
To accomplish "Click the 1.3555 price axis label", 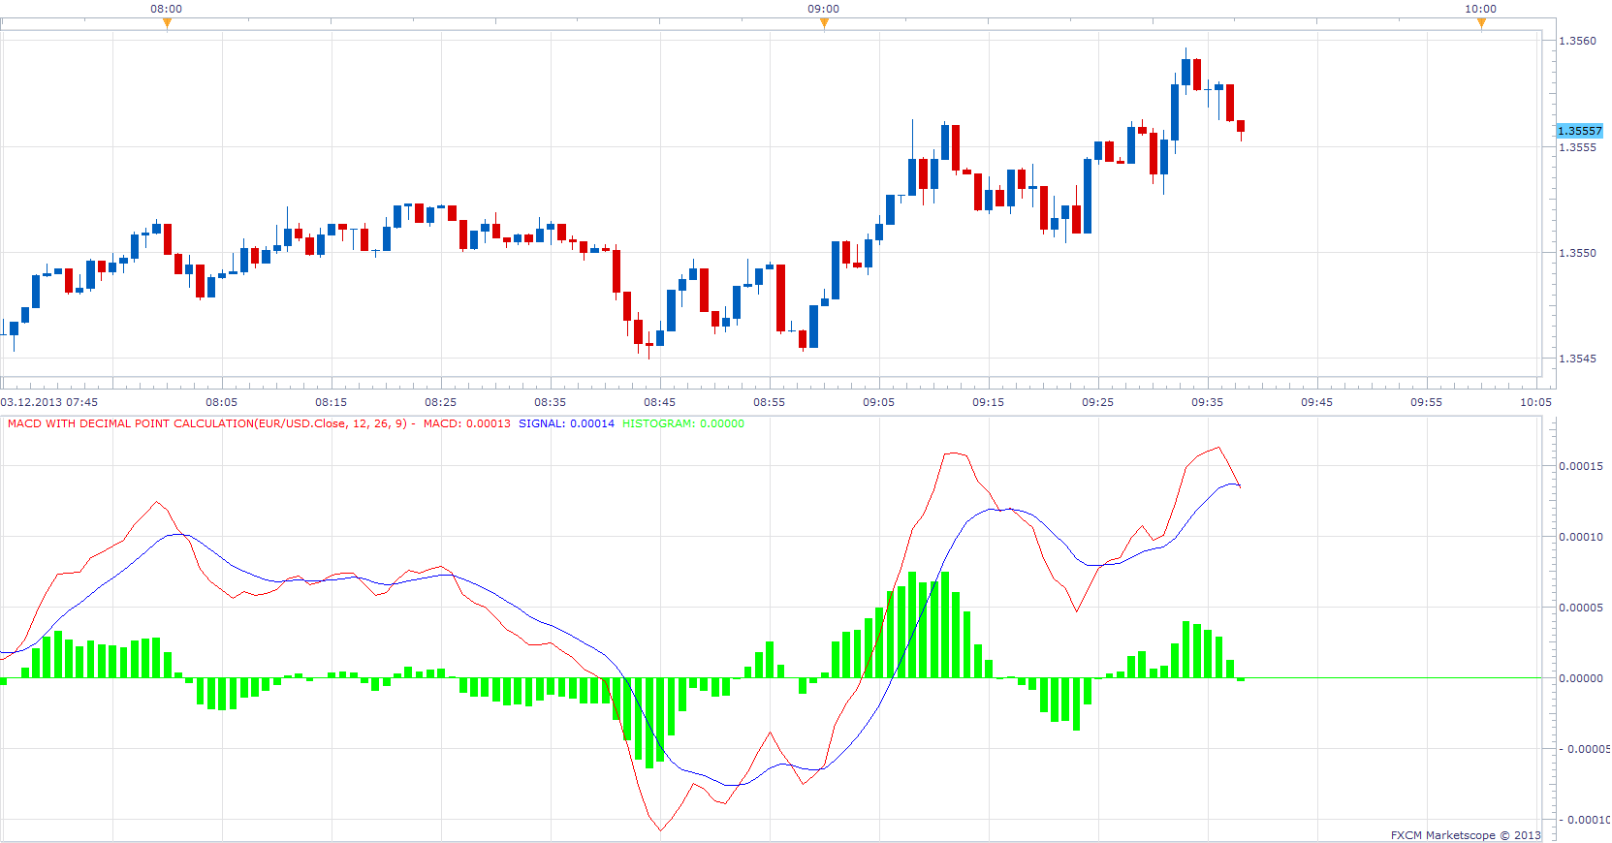I will pos(1577,147).
